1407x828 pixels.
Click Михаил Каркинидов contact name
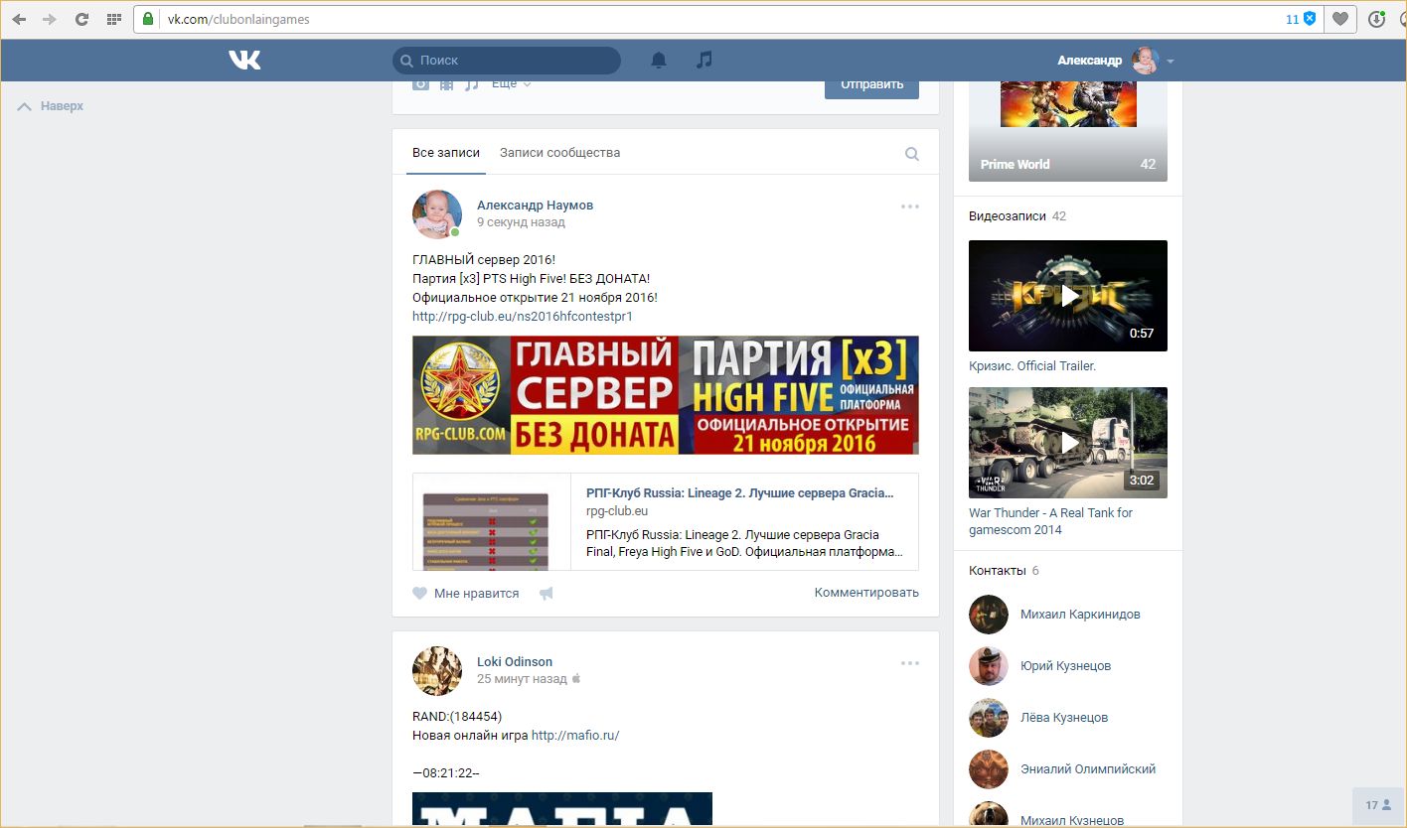1080,615
